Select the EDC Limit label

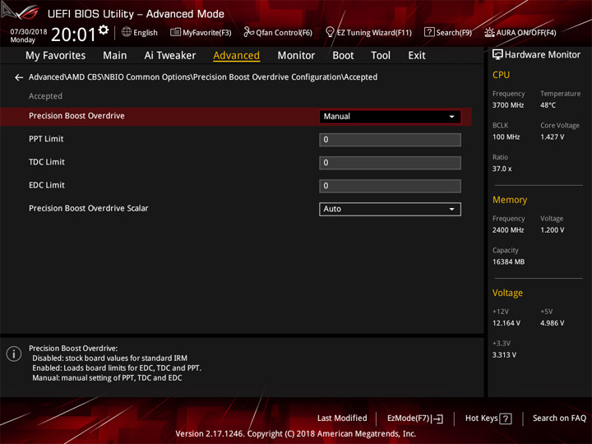click(47, 185)
